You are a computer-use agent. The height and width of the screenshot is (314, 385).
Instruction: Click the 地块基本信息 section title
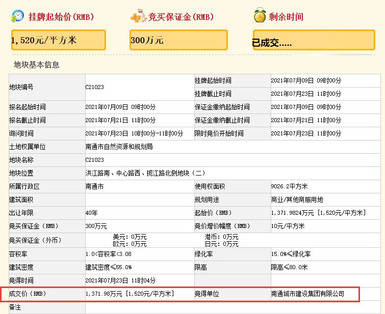36,65
